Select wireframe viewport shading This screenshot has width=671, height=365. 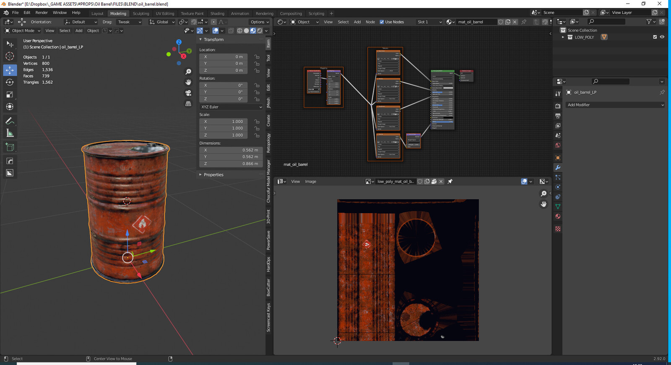click(x=239, y=31)
